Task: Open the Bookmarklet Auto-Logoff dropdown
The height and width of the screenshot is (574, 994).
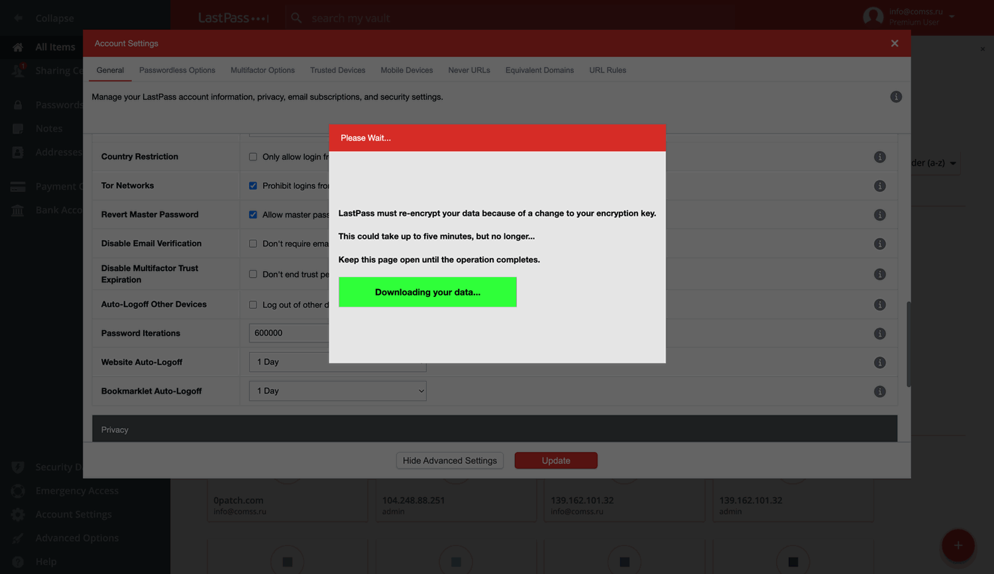Action: click(338, 391)
